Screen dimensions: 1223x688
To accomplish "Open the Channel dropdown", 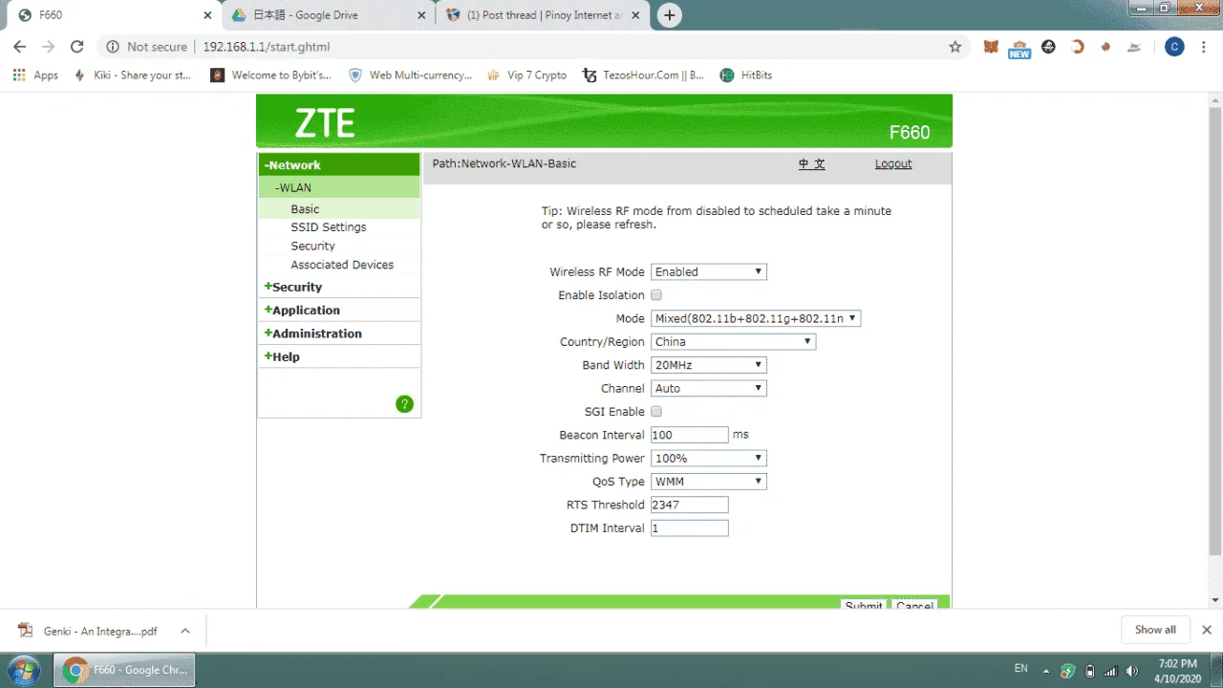I will [x=709, y=388].
